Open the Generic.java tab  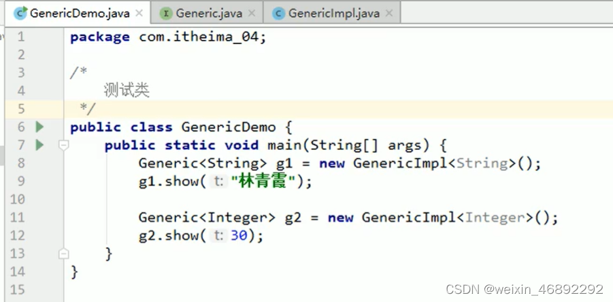coord(209,14)
